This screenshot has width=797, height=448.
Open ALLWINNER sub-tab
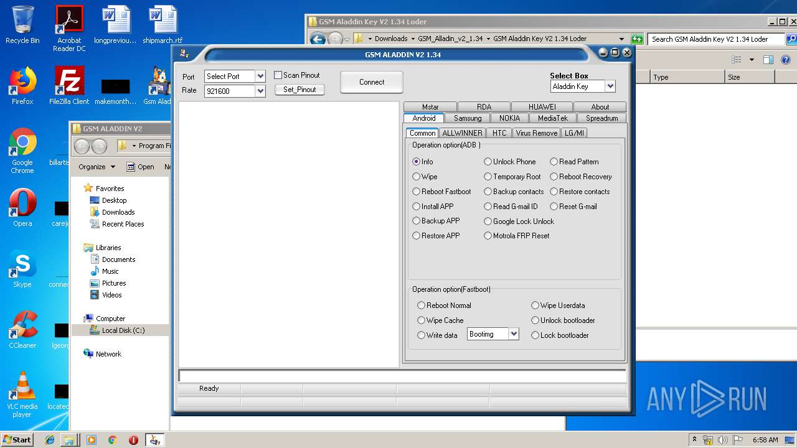[x=462, y=133]
